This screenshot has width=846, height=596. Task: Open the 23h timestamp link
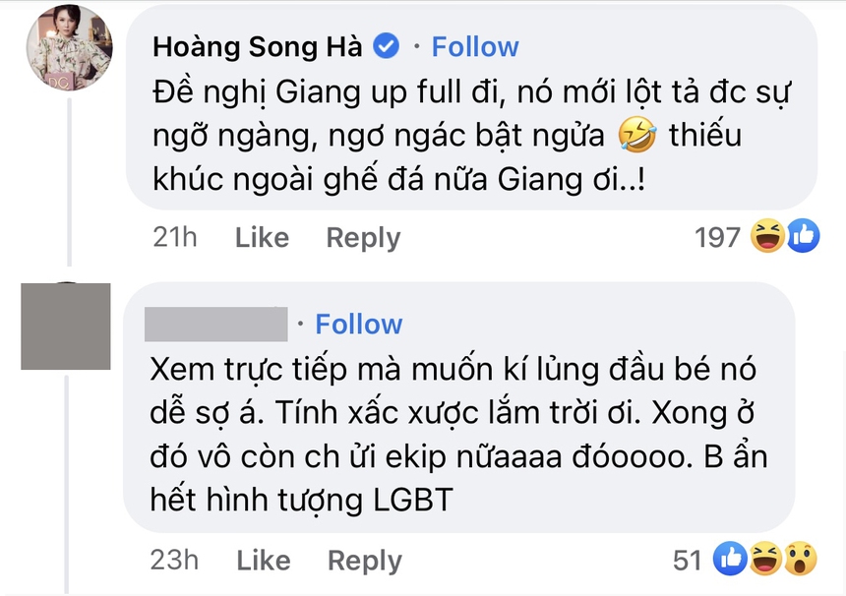[174, 560]
